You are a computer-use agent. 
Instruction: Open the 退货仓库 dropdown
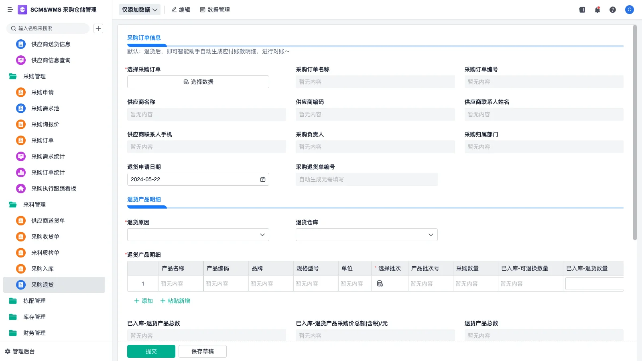tap(367, 235)
